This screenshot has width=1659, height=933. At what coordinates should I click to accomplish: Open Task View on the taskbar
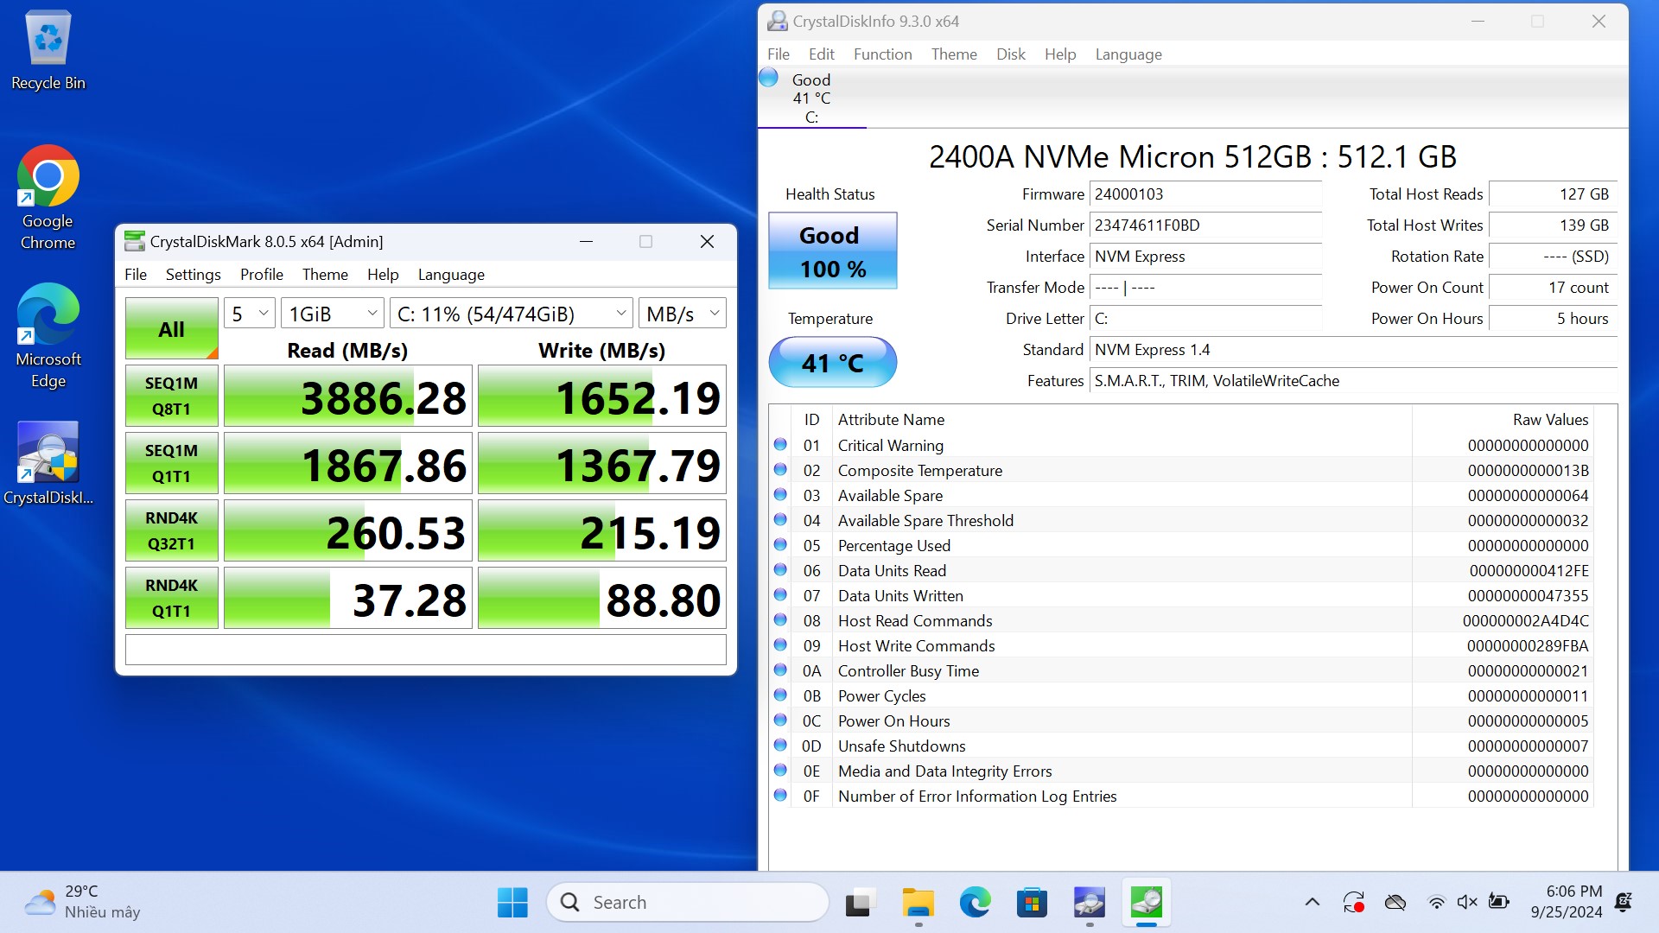pyautogui.click(x=860, y=903)
